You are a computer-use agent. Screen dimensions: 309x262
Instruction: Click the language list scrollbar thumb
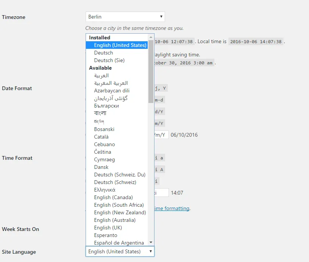point(151,72)
